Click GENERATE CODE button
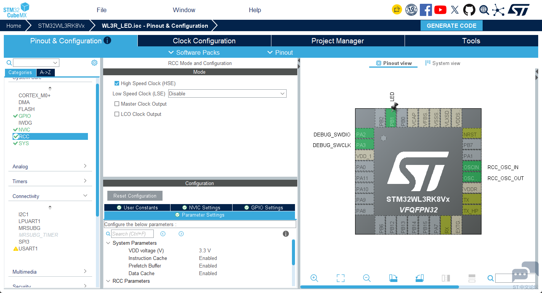 point(451,25)
